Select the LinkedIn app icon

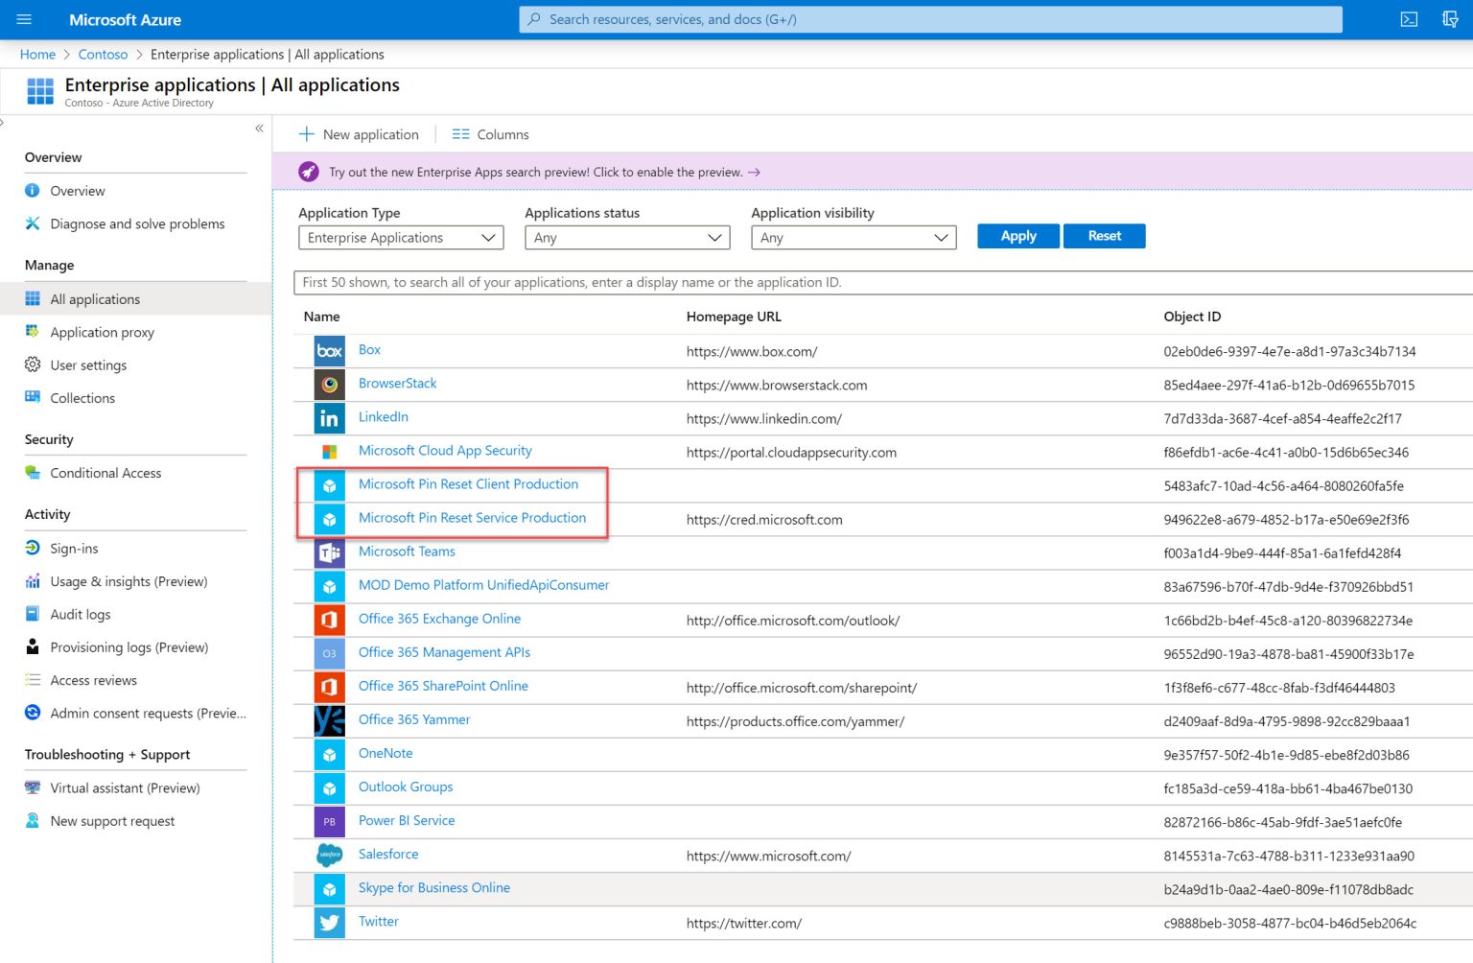click(x=329, y=418)
